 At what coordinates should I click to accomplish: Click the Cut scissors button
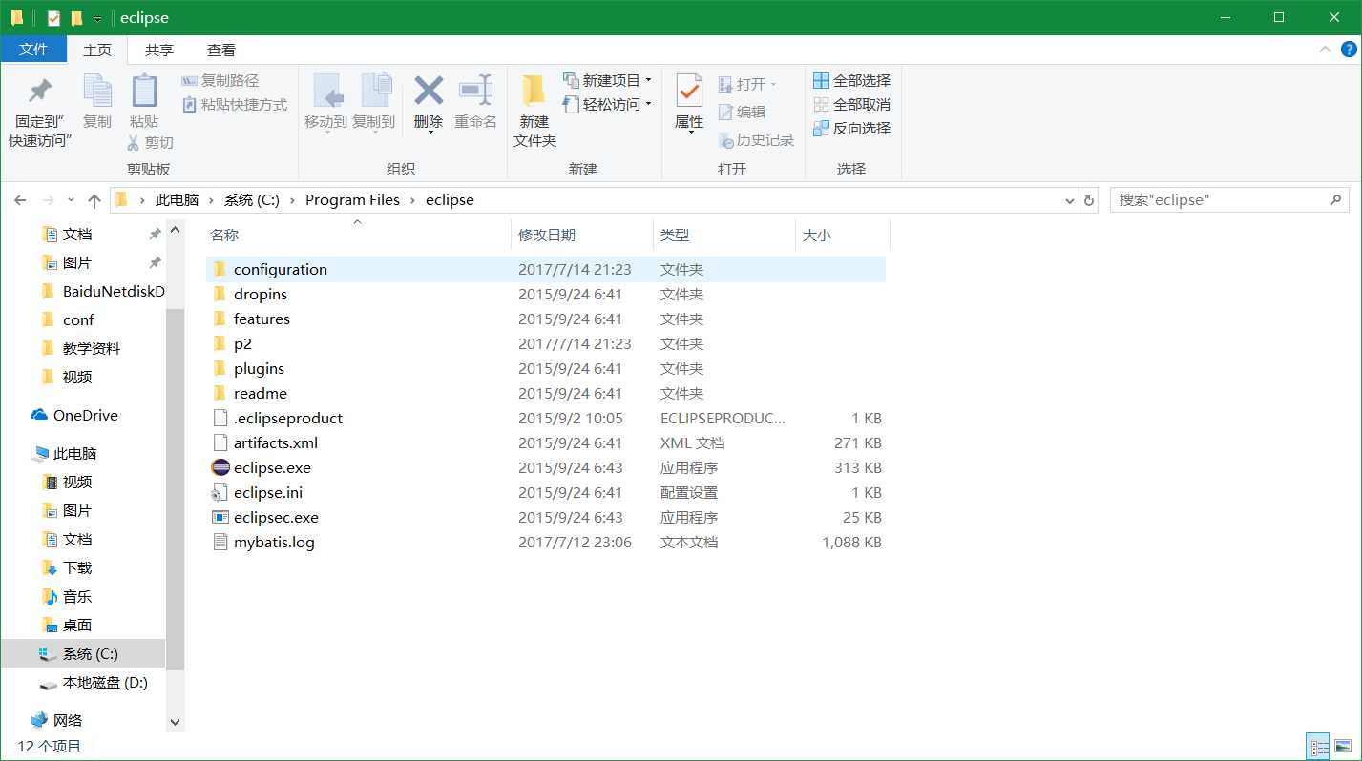[x=151, y=143]
